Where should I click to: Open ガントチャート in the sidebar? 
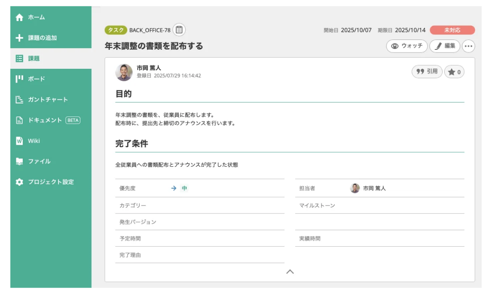51,99
